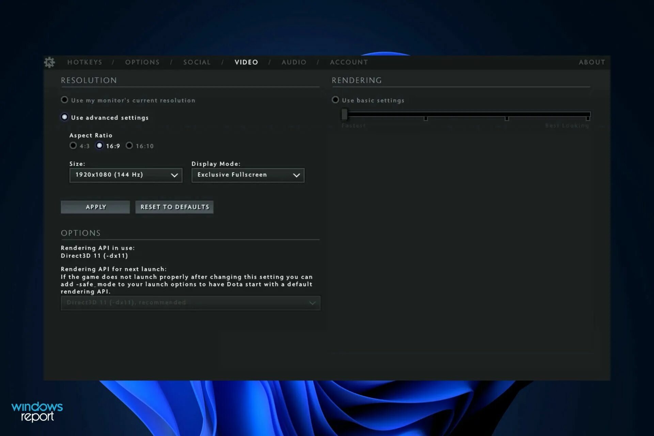
Task: Choose 4:3 aspect ratio
Action: click(x=73, y=145)
